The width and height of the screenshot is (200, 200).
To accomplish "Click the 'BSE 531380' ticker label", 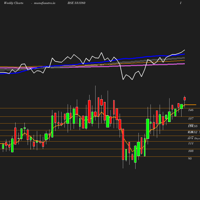I will pos(76,3).
